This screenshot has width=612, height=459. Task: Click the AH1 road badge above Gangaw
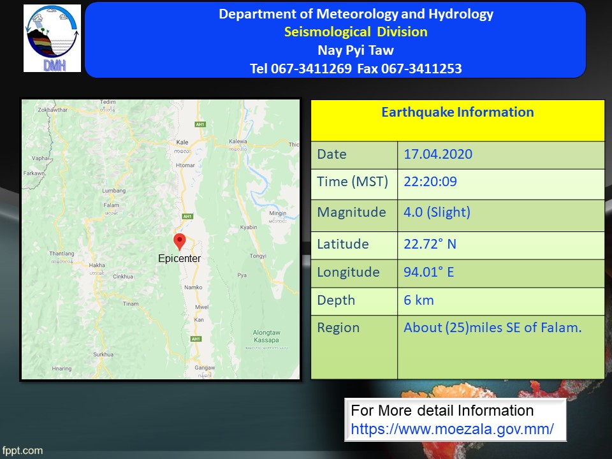coord(196,339)
